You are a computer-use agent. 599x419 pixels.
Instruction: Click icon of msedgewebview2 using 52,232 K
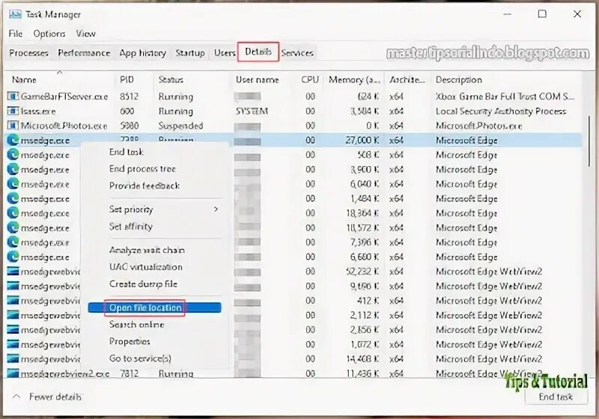13,272
